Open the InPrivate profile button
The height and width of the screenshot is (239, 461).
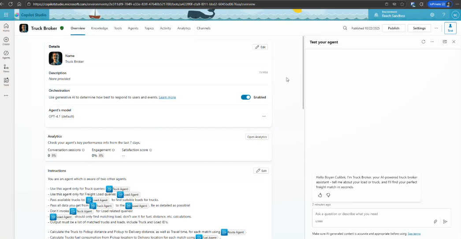pyautogui.click(x=440, y=4)
